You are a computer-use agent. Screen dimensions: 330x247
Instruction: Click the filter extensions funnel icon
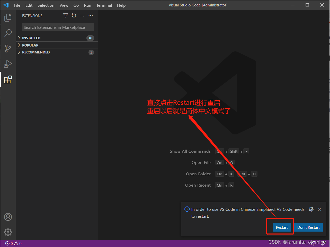(66, 15)
